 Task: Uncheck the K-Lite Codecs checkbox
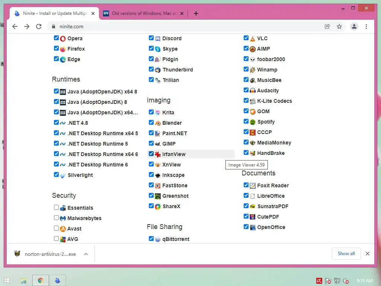[x=246, y=101]
